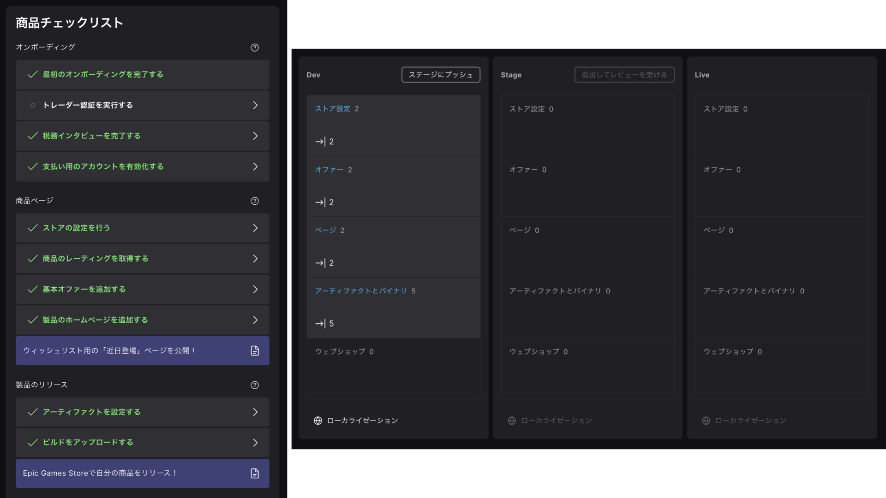The image size is (886, 498).
Task: Click document icon on Epic Games Store release banner
Action: point(255,474)
